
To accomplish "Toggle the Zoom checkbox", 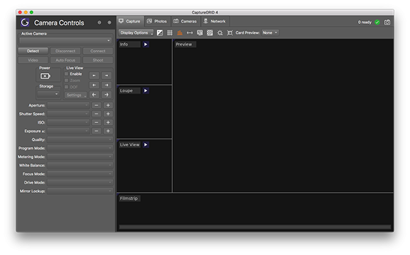I will point(66,81).
